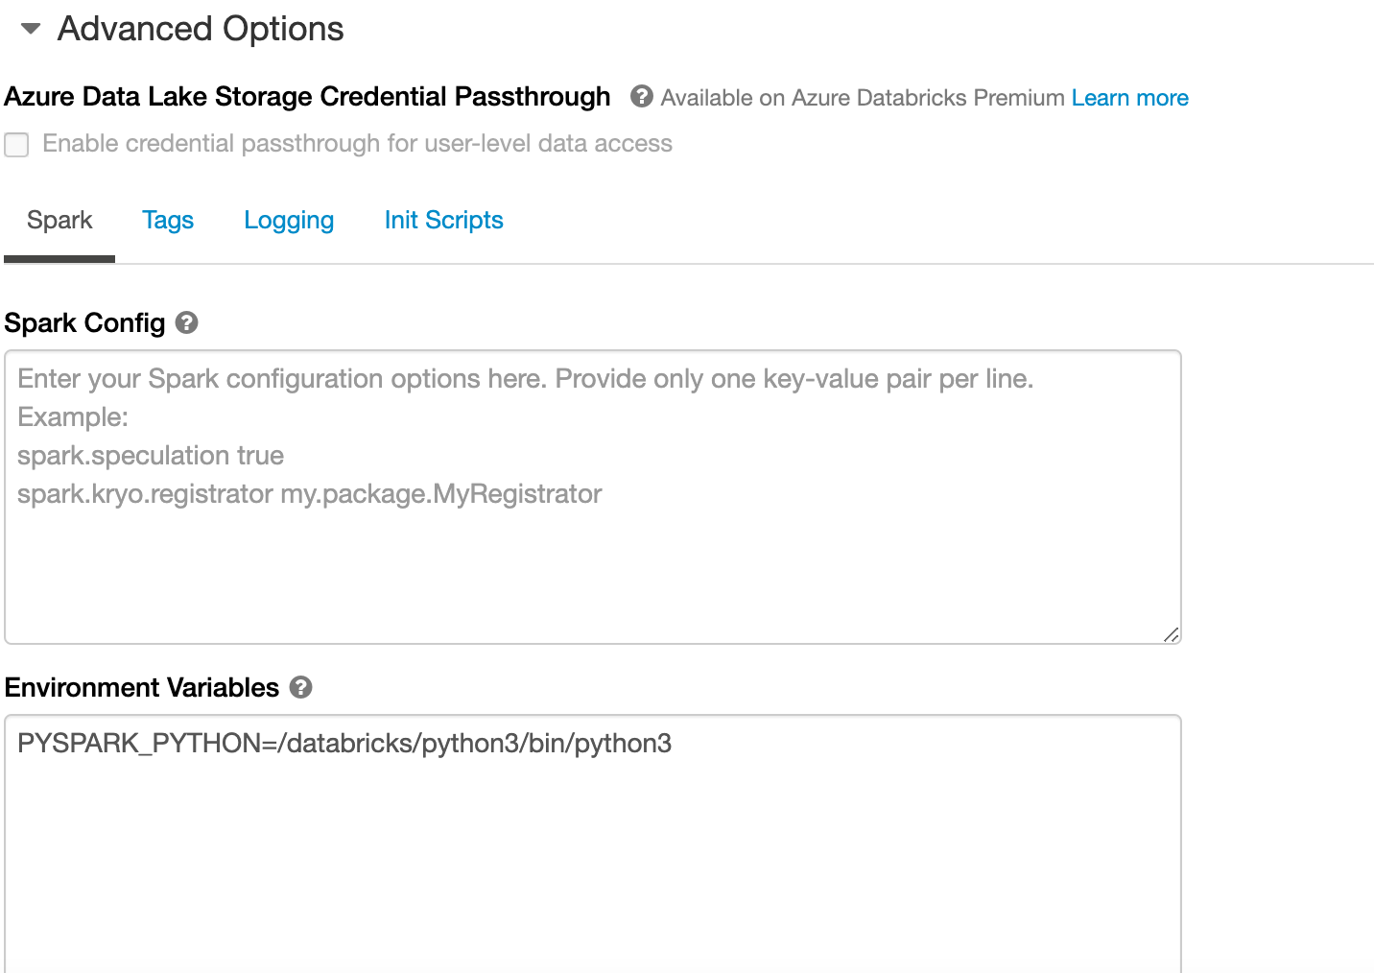Click the Azure Data Lake Storage Passthrough heading
The image size is (1374, 973).
point(307,97)
